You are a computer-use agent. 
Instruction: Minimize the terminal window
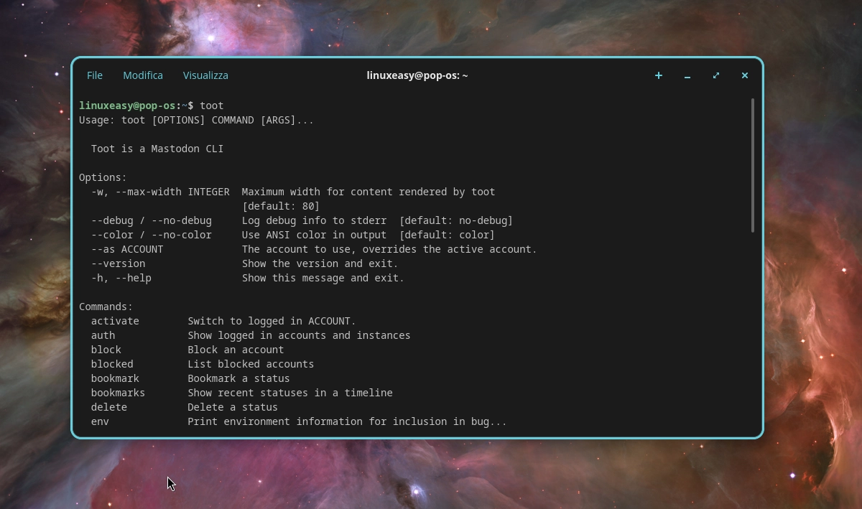687,75
